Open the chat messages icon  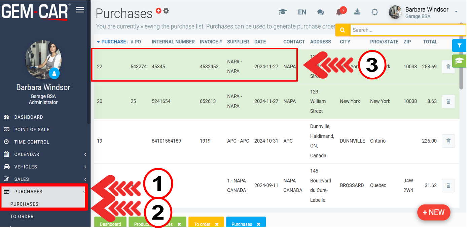[321, 12]
